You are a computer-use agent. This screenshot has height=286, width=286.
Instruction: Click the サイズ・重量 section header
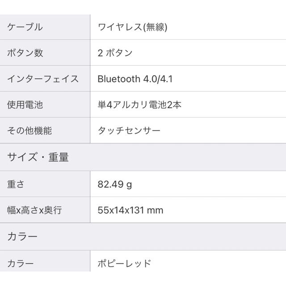click(143, 157)
